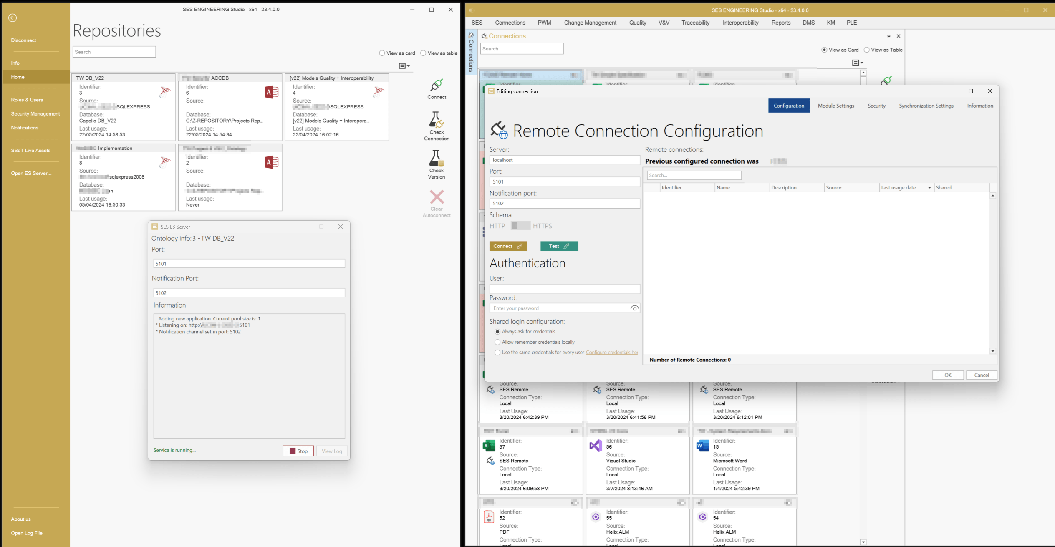Image resolution: width=1055 pixels, height=547 pixels.
Task: Click the green plug icon in Connections panel
Action: (886, 80)
